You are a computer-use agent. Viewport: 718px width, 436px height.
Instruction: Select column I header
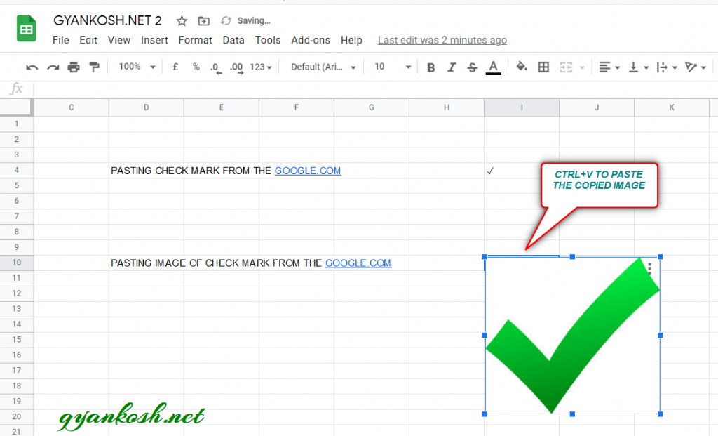pyautogui.click(x=522, y=107)
